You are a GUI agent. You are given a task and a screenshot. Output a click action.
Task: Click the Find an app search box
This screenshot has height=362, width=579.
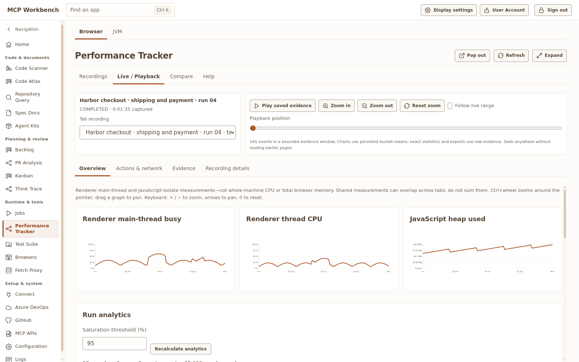(121, 10)
